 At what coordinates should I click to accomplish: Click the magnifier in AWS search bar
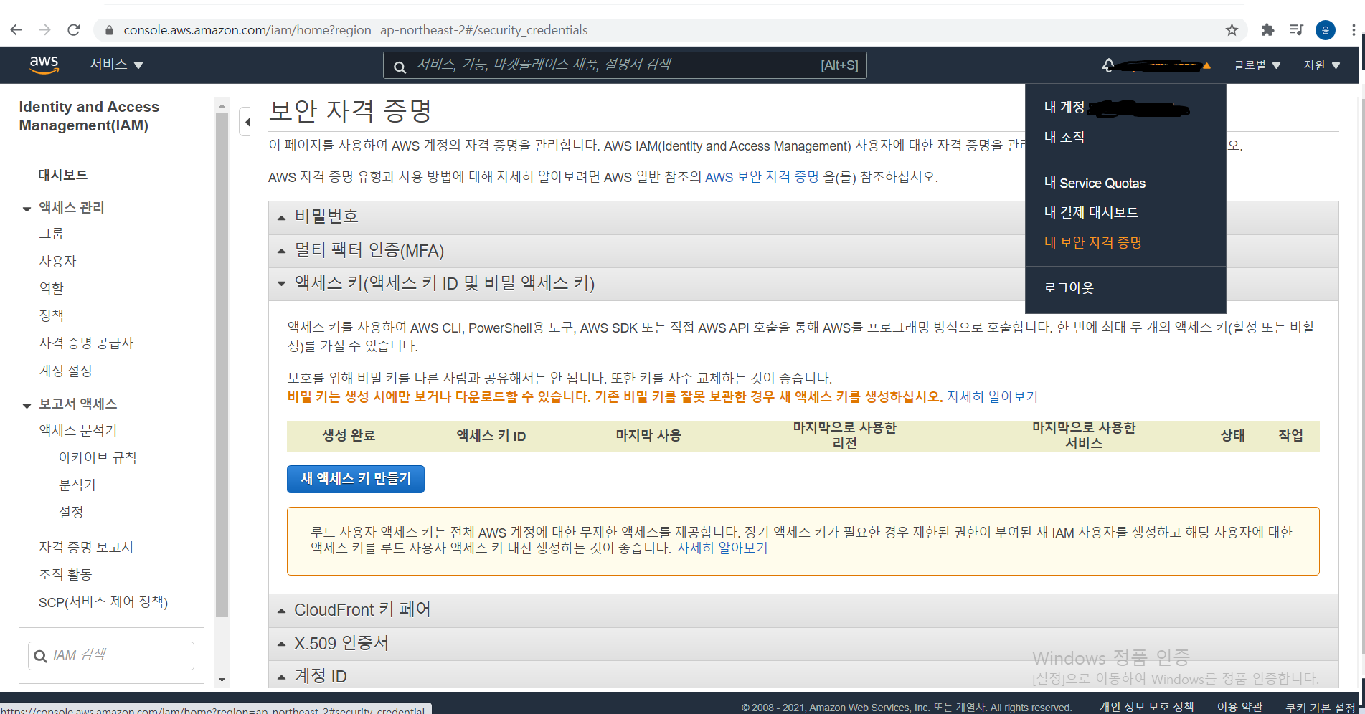point(400,67)
